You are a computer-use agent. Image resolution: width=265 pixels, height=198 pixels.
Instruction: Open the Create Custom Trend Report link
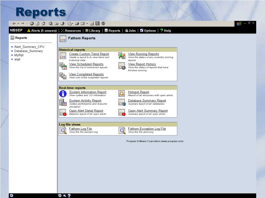pyautogui.click(x=89, y=54)
